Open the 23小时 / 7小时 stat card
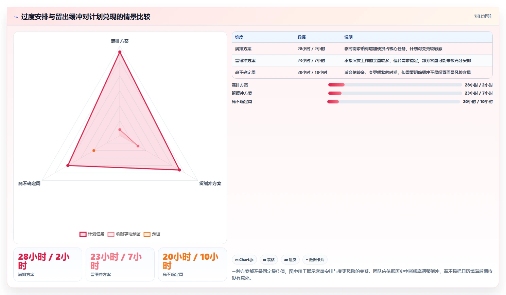The height and width of the screenshot is (295, 506). coord(120,264)
